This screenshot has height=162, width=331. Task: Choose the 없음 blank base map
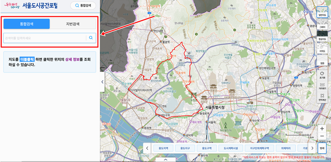click(x=322, y=60)
